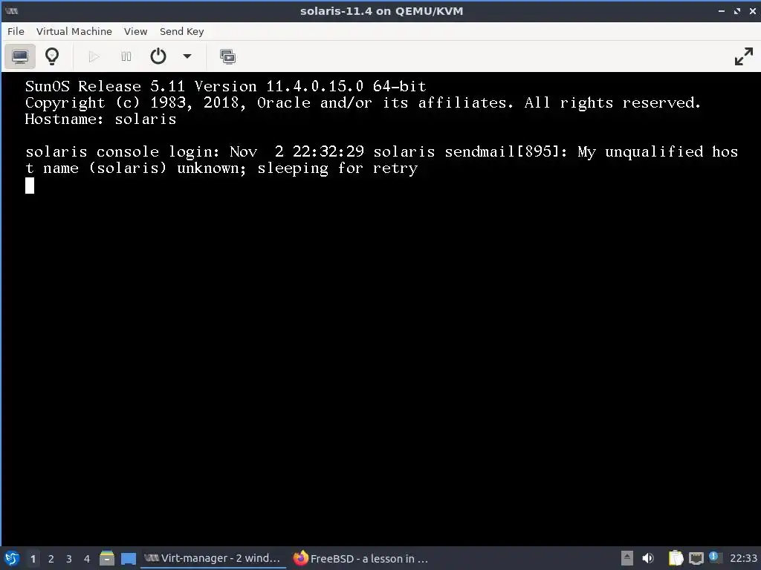
Task: Switch to workspace 2
Action: click(x=51, y=559)
